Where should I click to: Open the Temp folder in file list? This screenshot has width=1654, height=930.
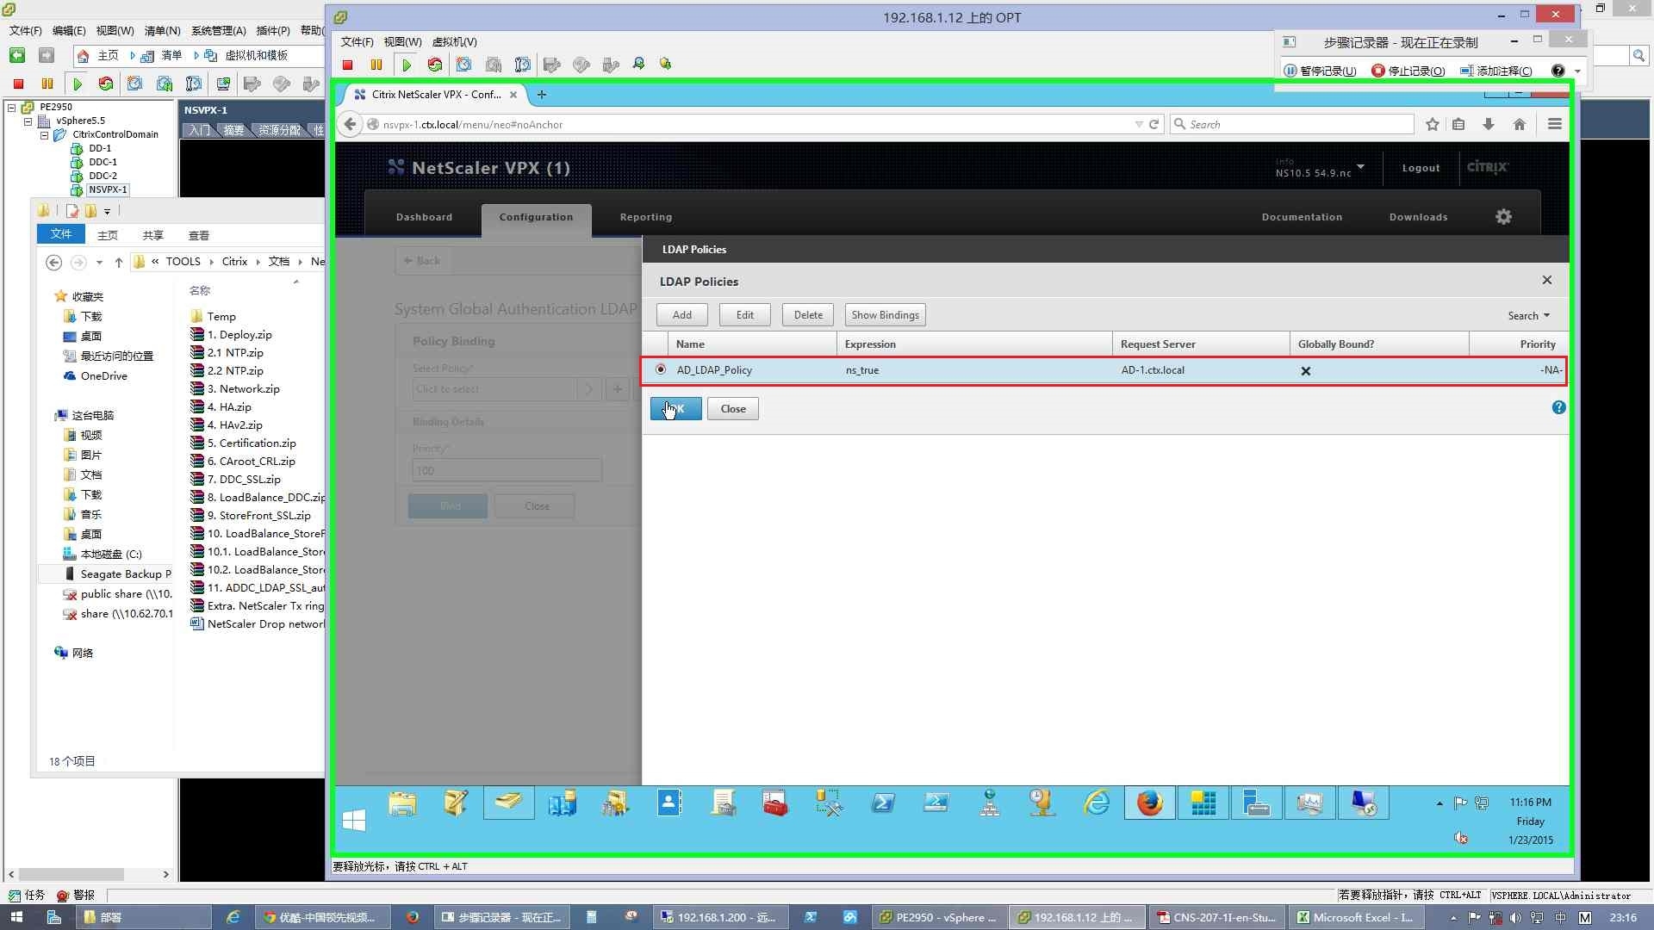[221, 317]
